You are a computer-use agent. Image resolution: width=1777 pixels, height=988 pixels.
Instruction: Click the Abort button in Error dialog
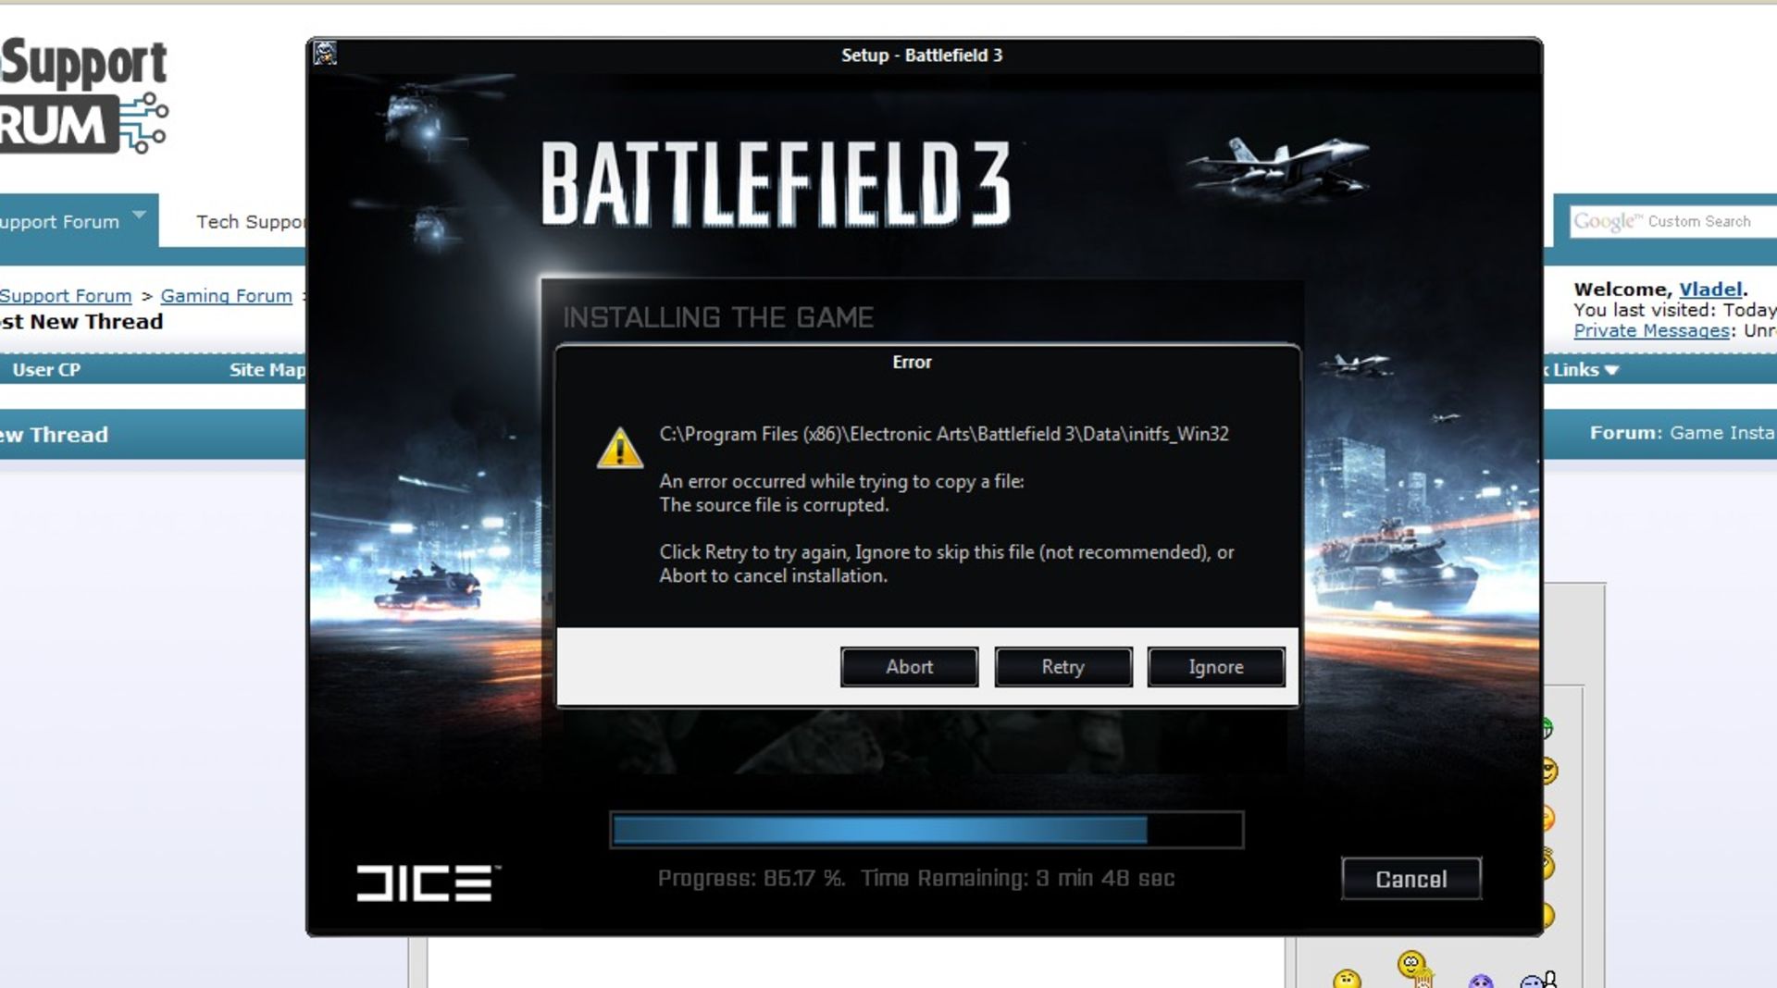[909, 667]
